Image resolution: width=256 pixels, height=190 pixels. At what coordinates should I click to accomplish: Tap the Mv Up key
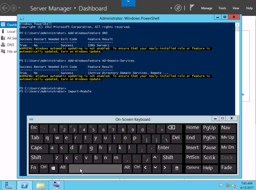coord(228,138)
